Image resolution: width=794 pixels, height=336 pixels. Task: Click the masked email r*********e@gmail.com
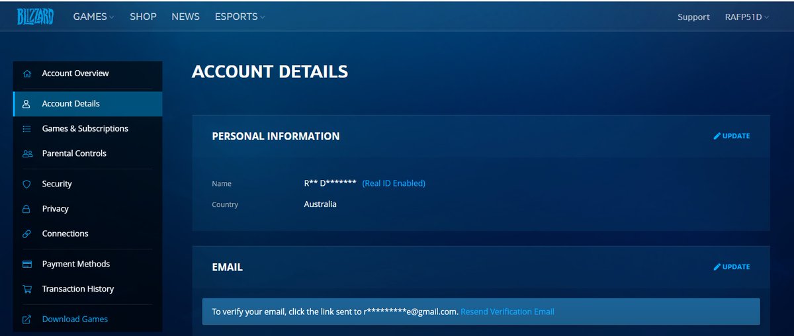click(411, 312)
